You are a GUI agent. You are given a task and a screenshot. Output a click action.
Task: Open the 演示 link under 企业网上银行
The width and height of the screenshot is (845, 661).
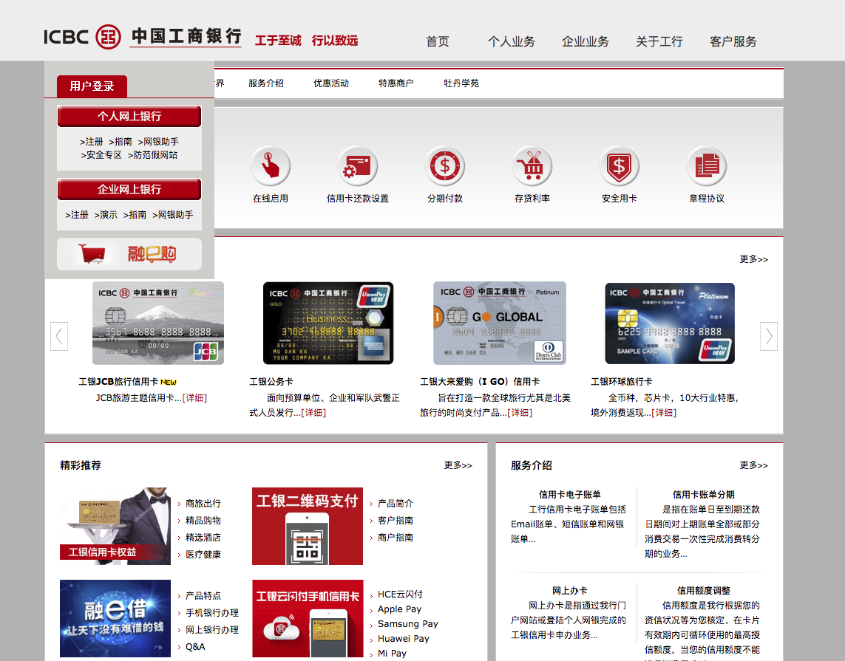pyautogui.click(x=106, y=215)
